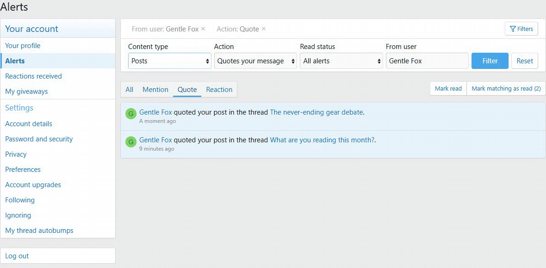Screen dimensions: 546x268
Task: Click Log out in the sidebar
Action: coord(58,256)
